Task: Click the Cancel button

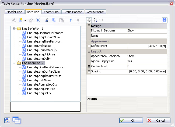Action: [x=159, y=121]
